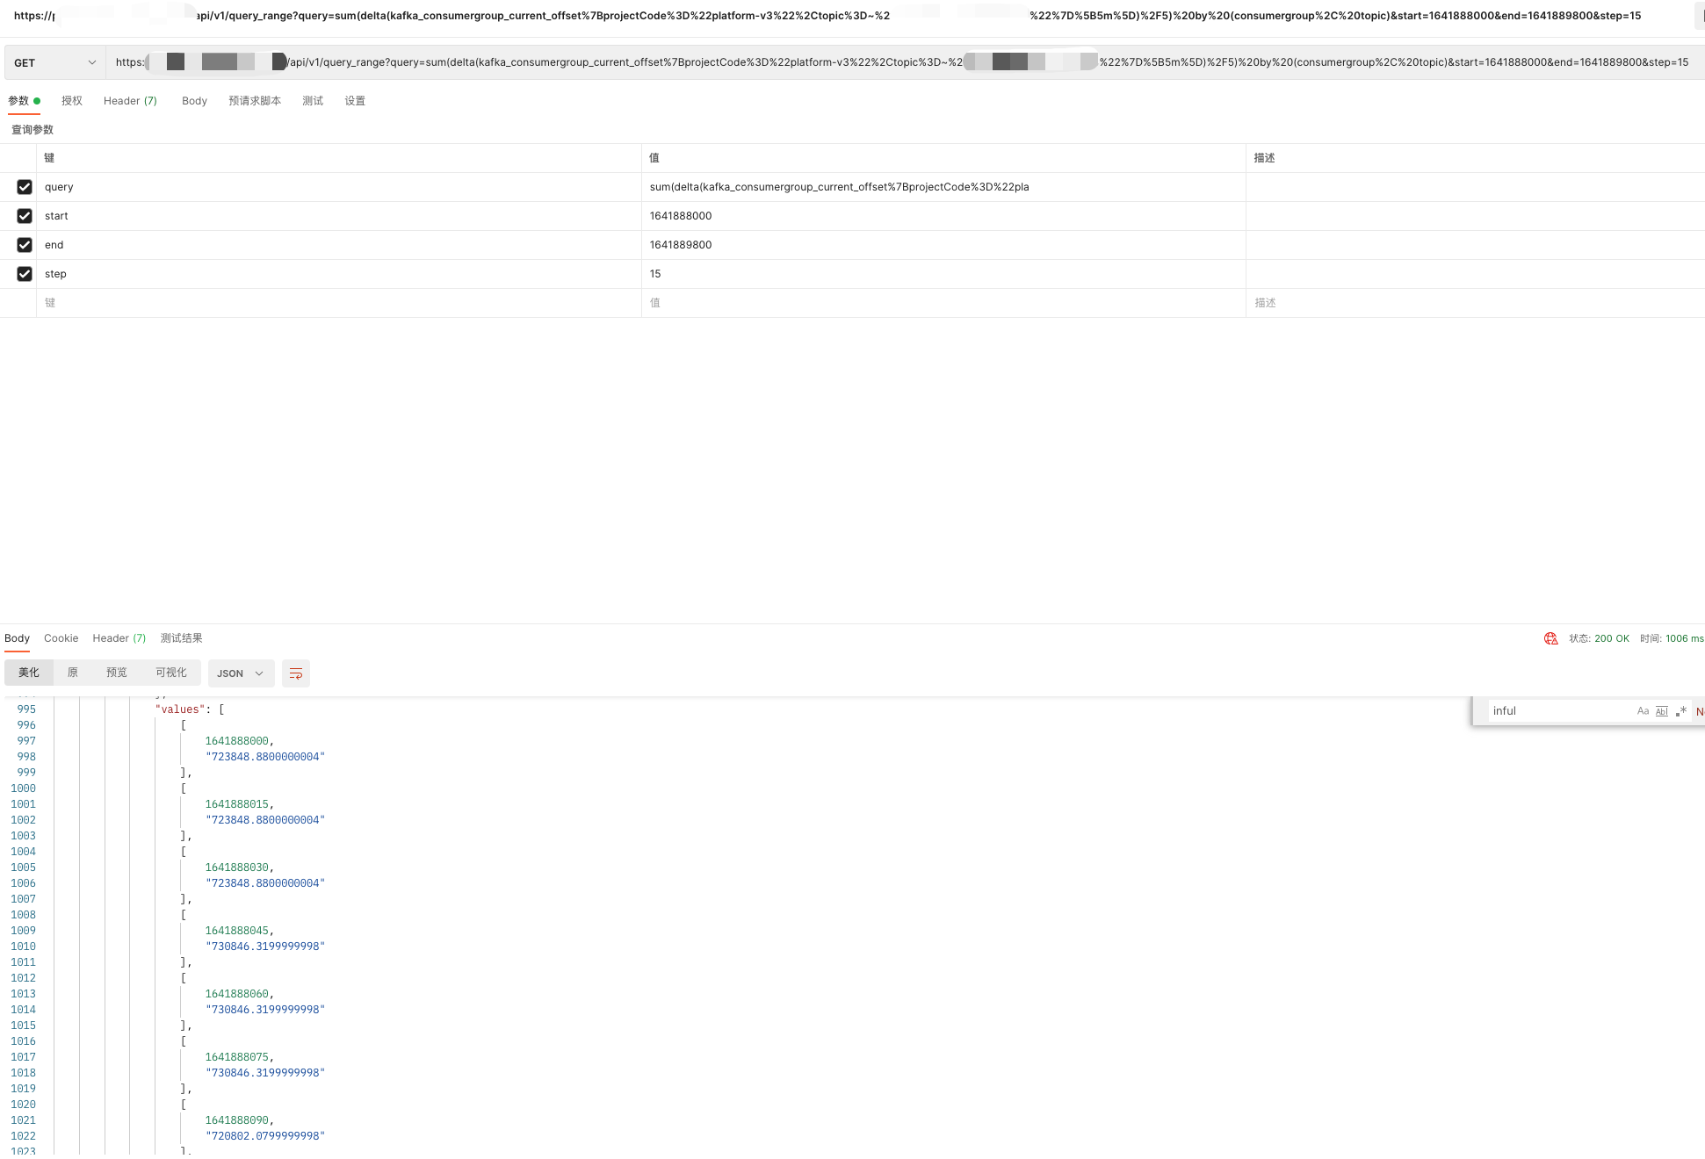Viewport: 1705px width, 1159px height.
Task: Open the GET method dropdown
Action: click(53, 62)
